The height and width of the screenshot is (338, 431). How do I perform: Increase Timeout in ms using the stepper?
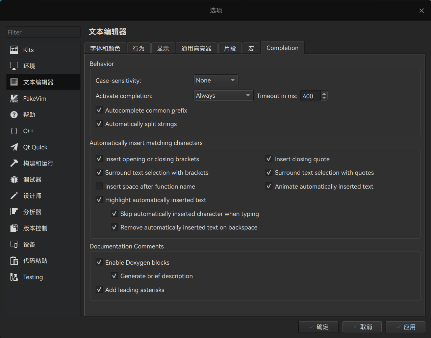(x=324, y=93)
